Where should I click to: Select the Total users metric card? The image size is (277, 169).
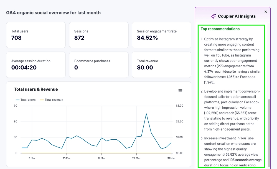36,35
